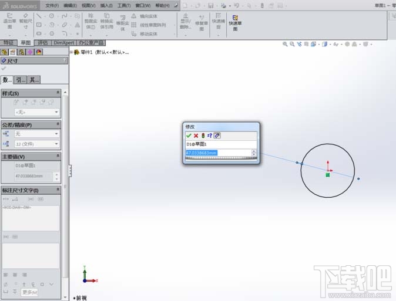Open the 工具(T) menu
Image resolution: width=396 pixels, height=301 pixels.
pyautogui.click(x=124, y=5)
